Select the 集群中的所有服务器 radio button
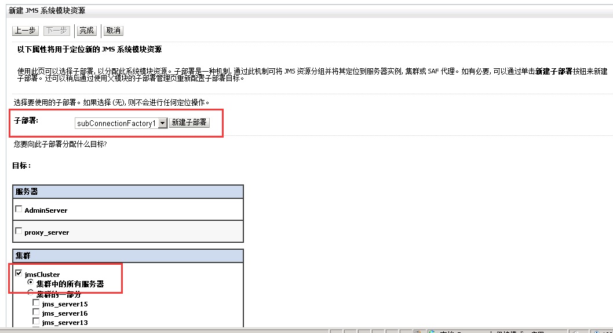 point(30,282)
